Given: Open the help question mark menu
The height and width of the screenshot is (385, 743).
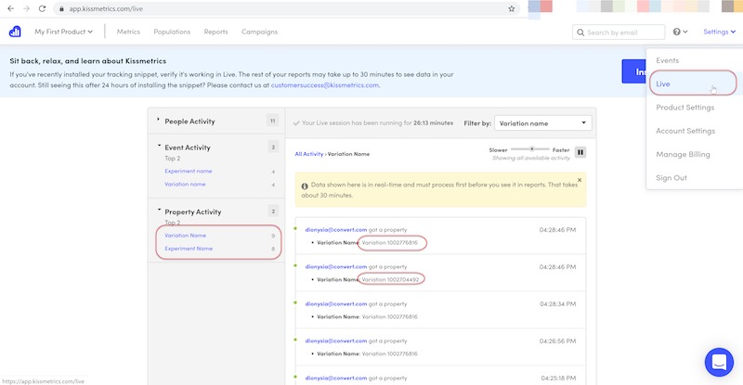Looking at the screenshot, I should (680, 32).
